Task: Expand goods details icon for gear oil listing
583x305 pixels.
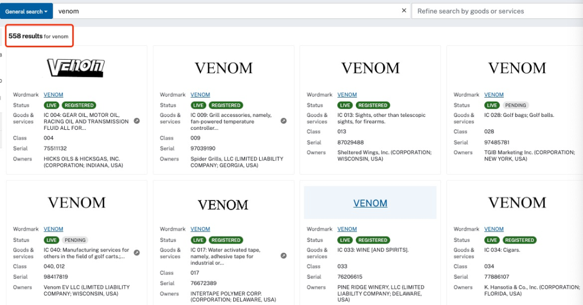Action: (137, 121)
